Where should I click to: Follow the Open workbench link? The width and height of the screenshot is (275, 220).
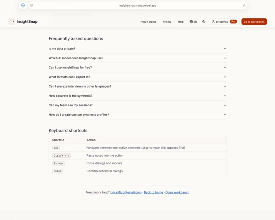177,192
